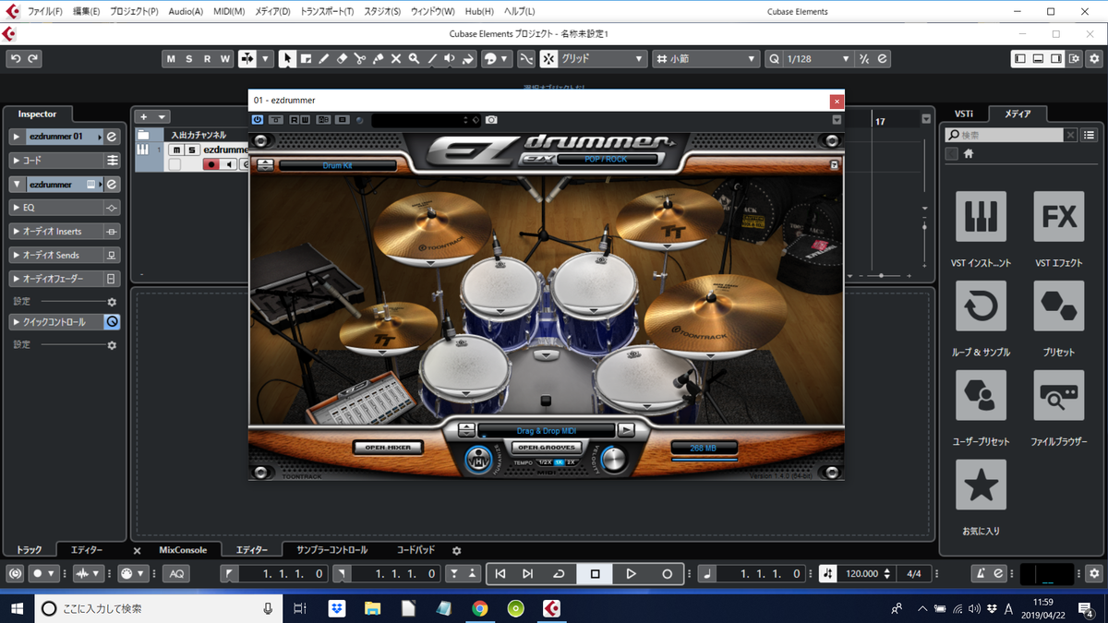
Task: Expand the オーディオ Inserts section
Action: point(65,232)
